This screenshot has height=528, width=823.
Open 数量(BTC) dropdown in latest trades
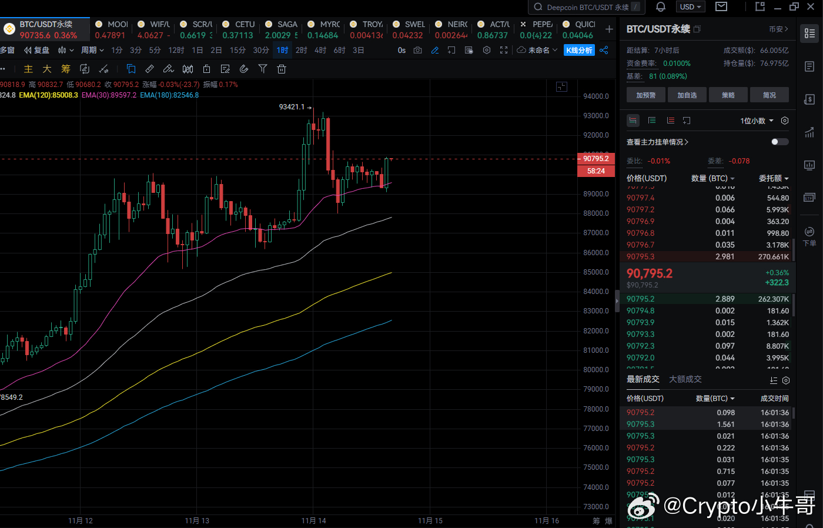(x=715, y=399)
